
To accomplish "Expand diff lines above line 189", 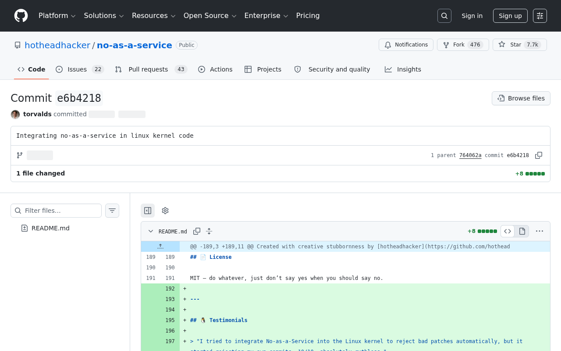I will coord(160,247).
